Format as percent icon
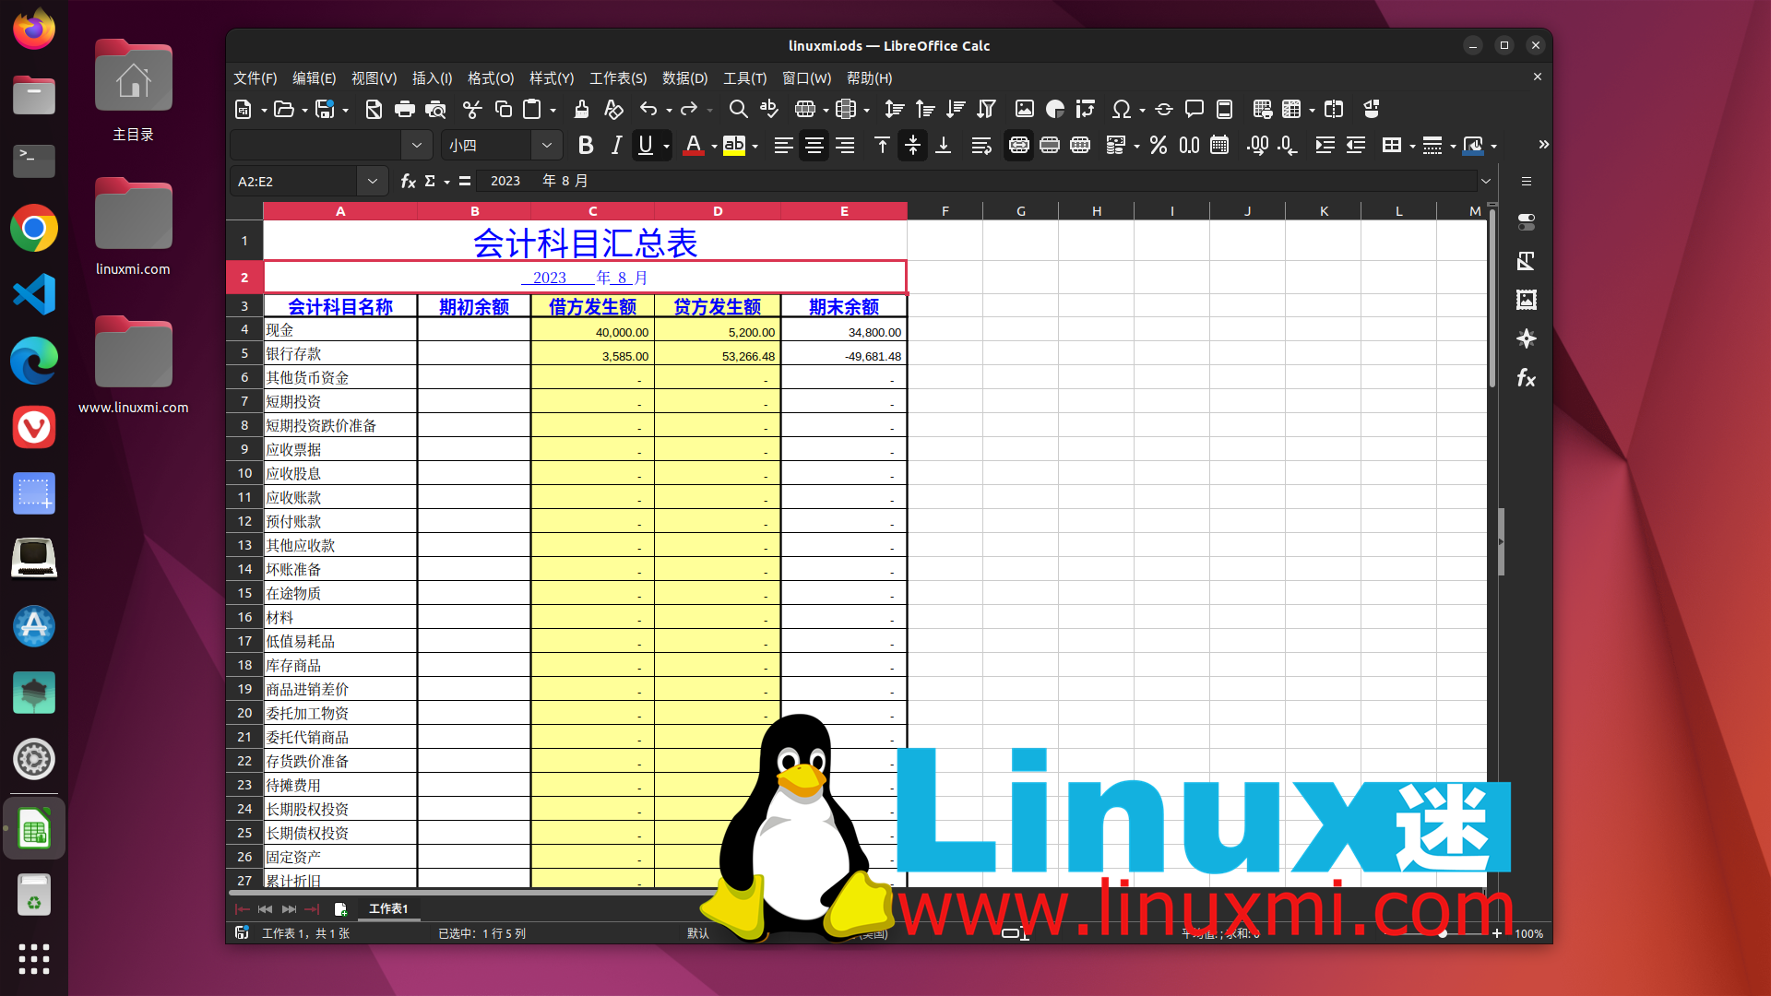Viewport: 1771px width, 996px height. 1159,146
